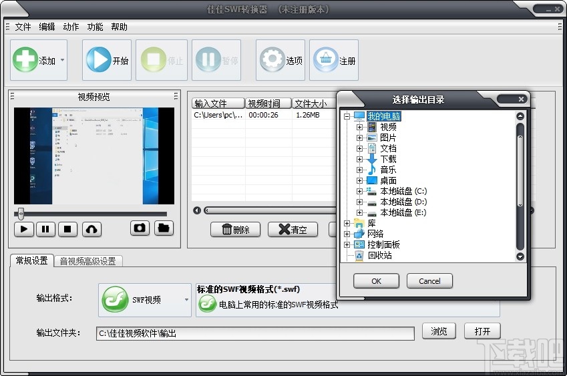Image resolution: width=567 pixels, height=376 pixels.
Task: Open the 文件 menu
Action: pos(23,27)
